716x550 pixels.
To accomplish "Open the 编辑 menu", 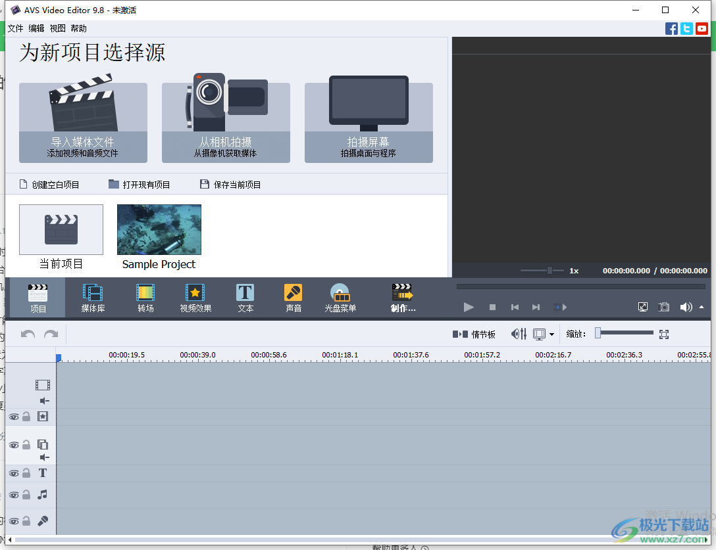I will tap(37, 28).
